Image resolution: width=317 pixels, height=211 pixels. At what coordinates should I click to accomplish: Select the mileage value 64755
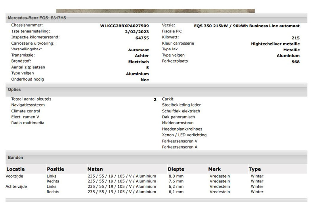coord(142,38)
